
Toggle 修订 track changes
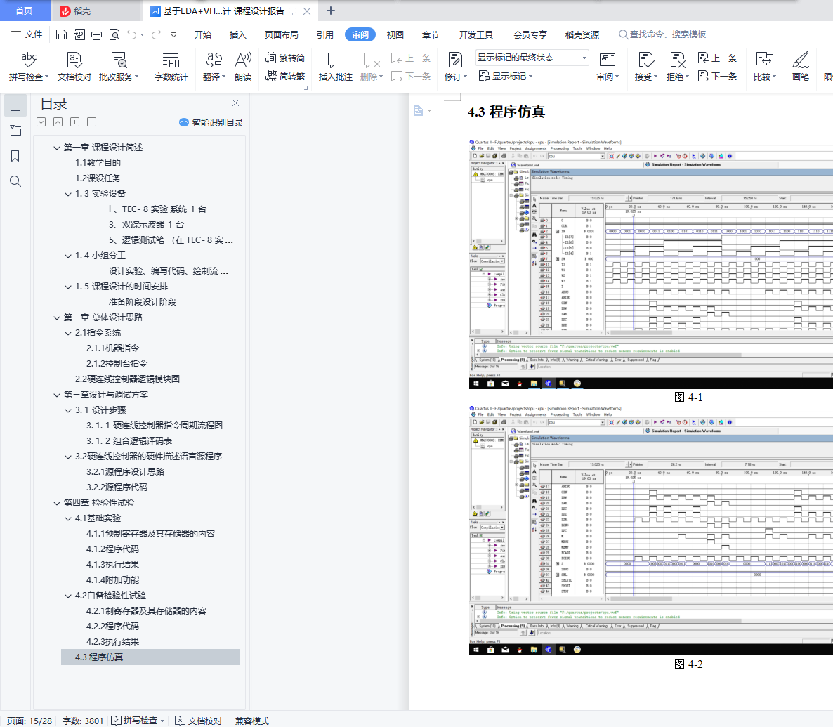456,67
